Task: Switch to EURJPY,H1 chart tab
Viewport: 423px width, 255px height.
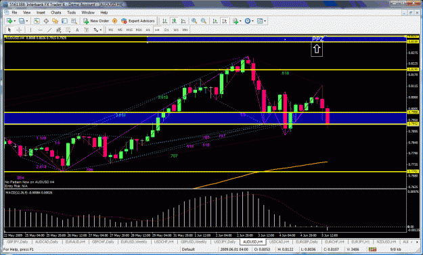Action: point(361,241)
